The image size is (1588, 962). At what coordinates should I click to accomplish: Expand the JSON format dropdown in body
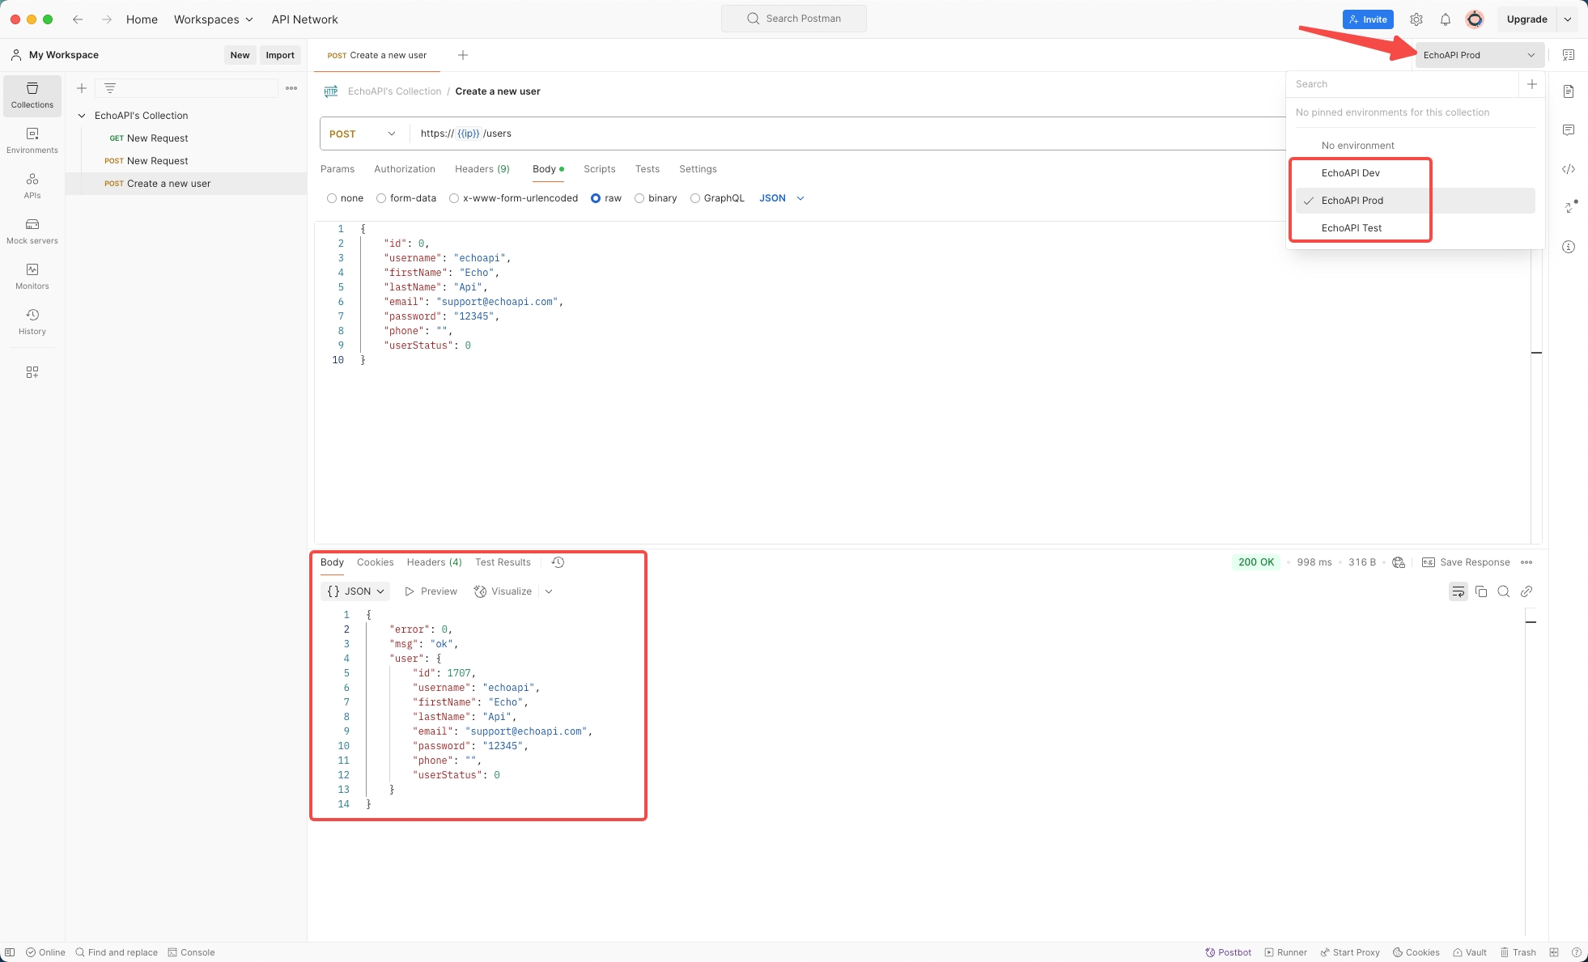tap(782, 197)
